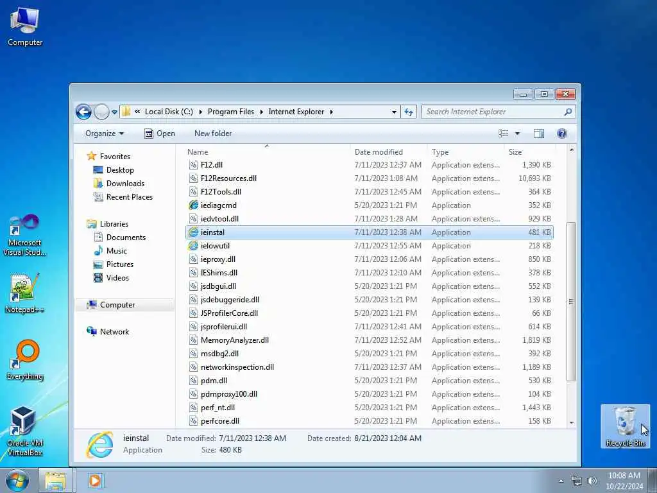This screenshot has height=493, width=657.
Task: Select Downloads under Favorites
Action: pyautogui.click(x=119, y=183)
